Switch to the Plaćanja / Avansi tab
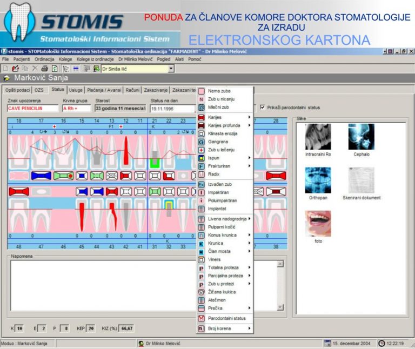The width and height of the screenshot is (415, 349). coord(104,90)
